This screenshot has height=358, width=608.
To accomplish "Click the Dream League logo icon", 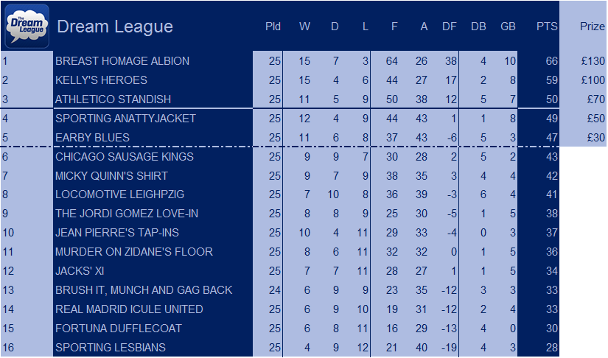I will point(27,26).
